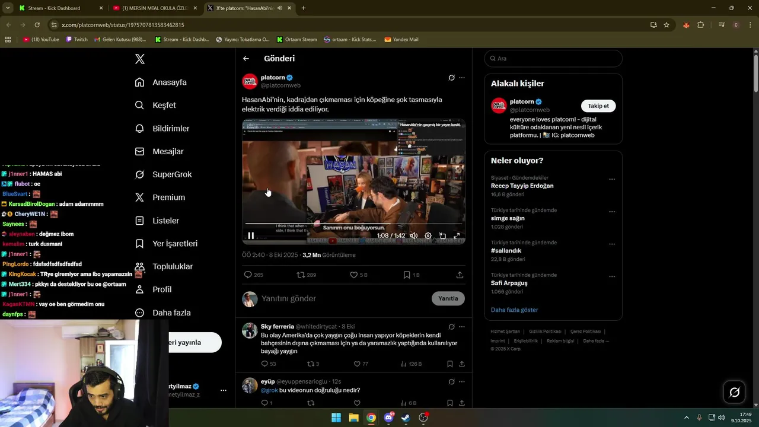Open options for #sallandık trend
The width and height of the screenshot is (759, 427).
(x=612, y=244)
